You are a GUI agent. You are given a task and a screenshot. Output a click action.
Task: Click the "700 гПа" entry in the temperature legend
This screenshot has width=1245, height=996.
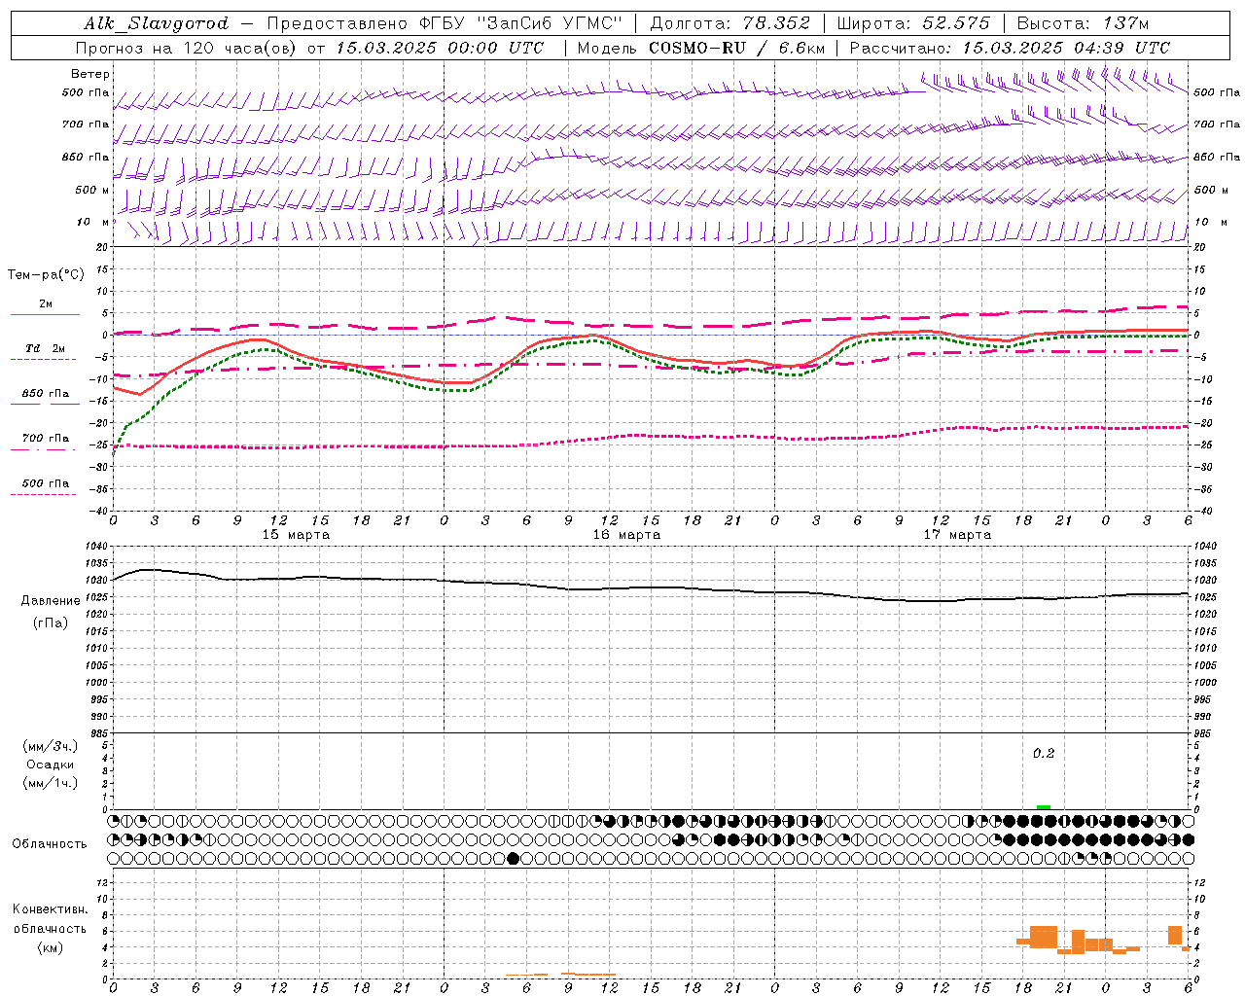(45, 439)
